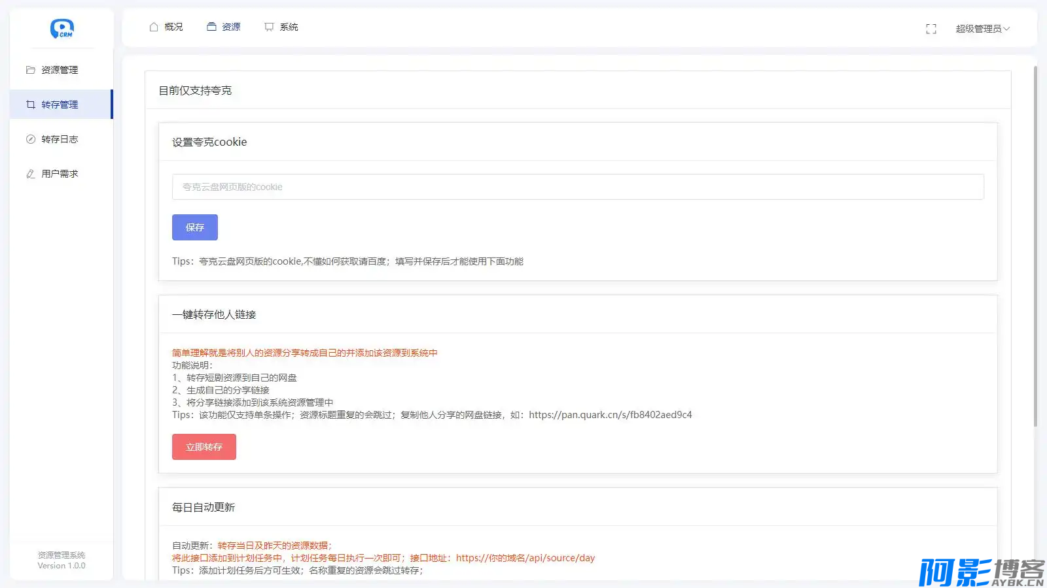Image resolution: width=1047 pixels, height=588 pixels.
Task: Click the 目前仅支持夸克 heading
Action: [x=195, y=91]
